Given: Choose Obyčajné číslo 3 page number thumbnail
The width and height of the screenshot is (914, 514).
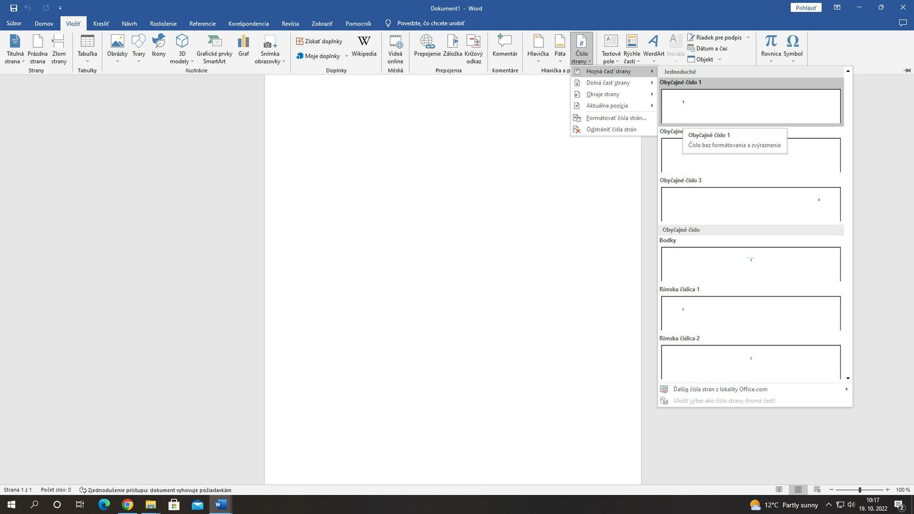Looking at the screenshot, I should click(751, 204).
